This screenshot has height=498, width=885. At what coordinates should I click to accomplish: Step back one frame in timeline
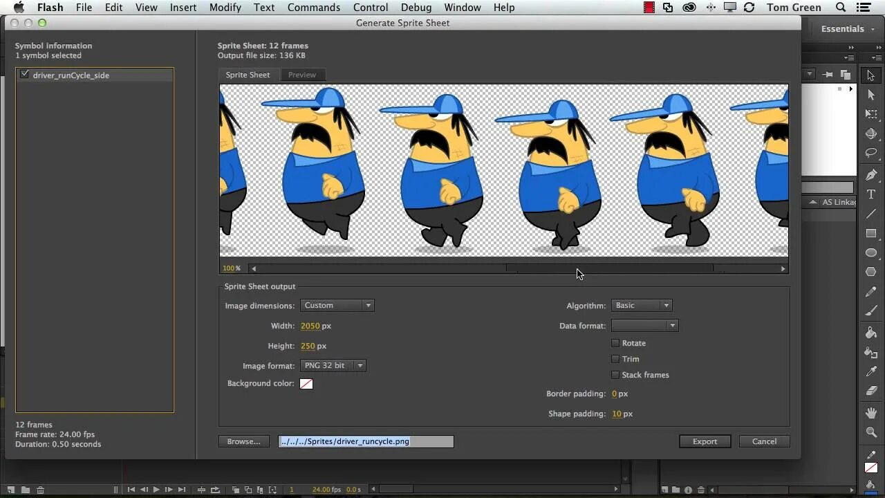pyautogui.click(x=144, y=490)
